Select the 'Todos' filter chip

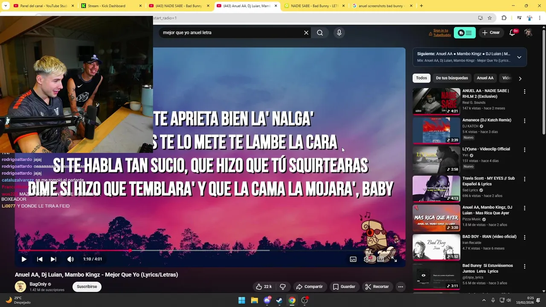tap(421, 78)
